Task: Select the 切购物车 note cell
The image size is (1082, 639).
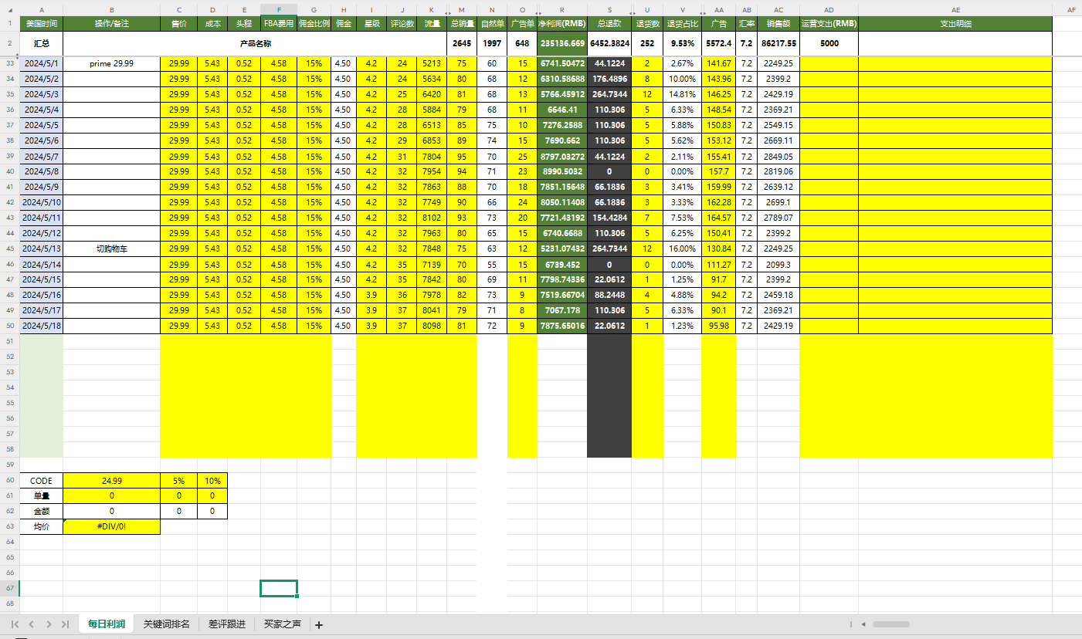Action: click(x=111, y=248)
